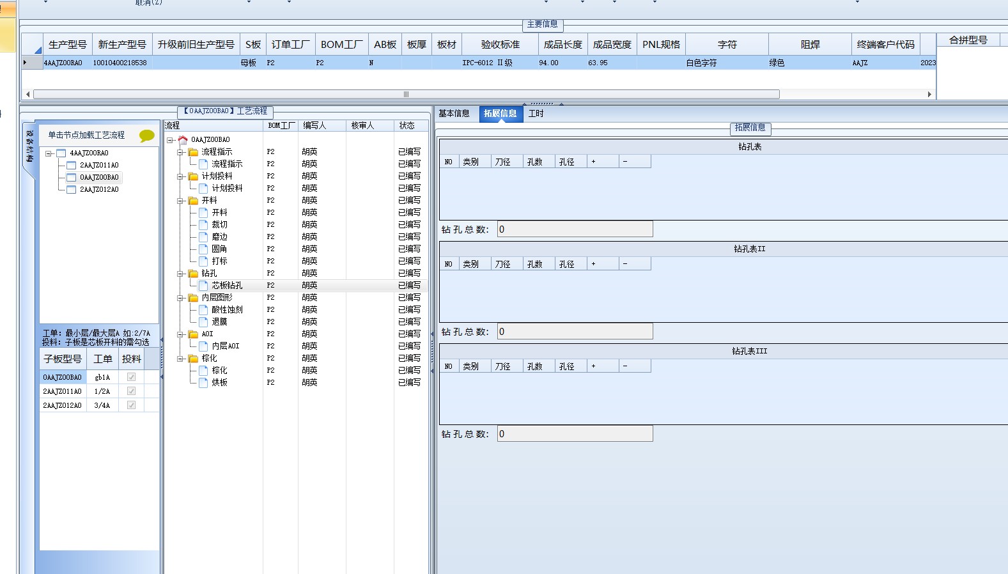Click 钻孔总数 field under 钻孔表II
The image size is (1008, 574).
(x=575, y=332)
